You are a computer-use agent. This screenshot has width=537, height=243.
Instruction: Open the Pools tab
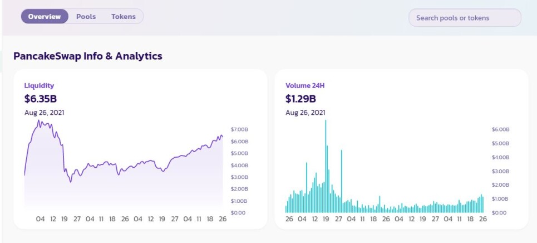coord(86,17)
